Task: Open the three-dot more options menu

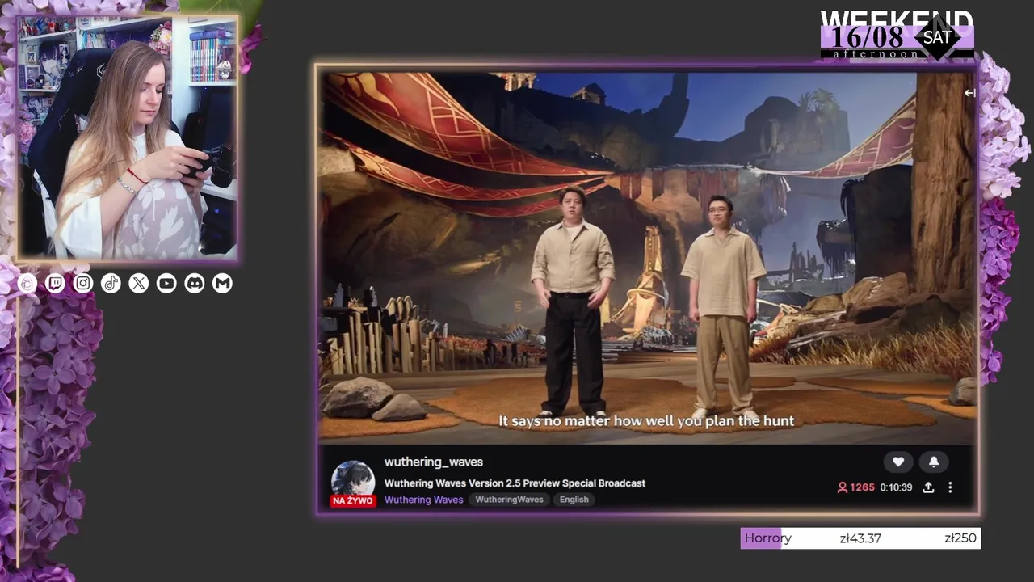Action: [950, 487]
